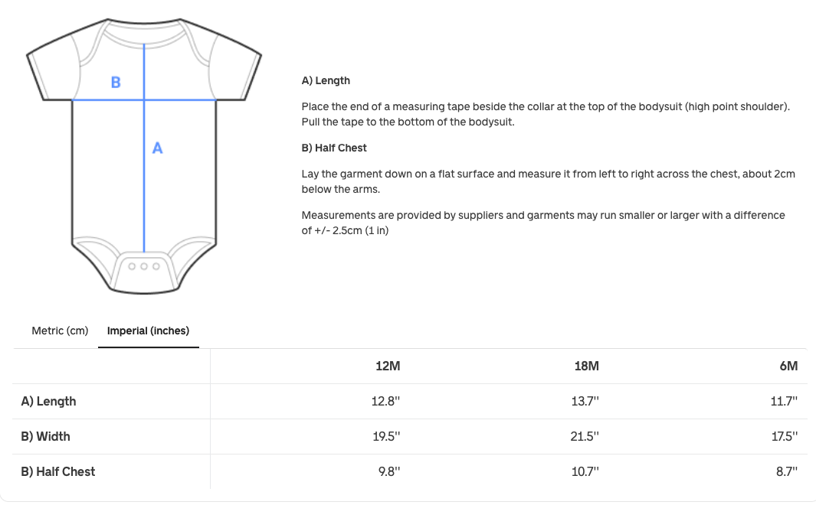Image resolution: width=816 pixels, height=505 pixels.
Task: Click the blue letter B measurement label
Action: (x=115, y=80)
